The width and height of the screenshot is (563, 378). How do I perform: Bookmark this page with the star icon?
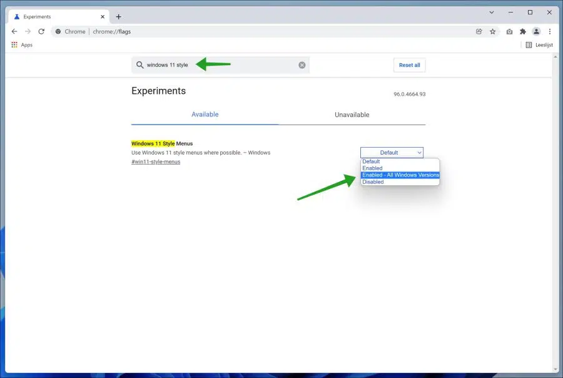(x=493, y=32)
